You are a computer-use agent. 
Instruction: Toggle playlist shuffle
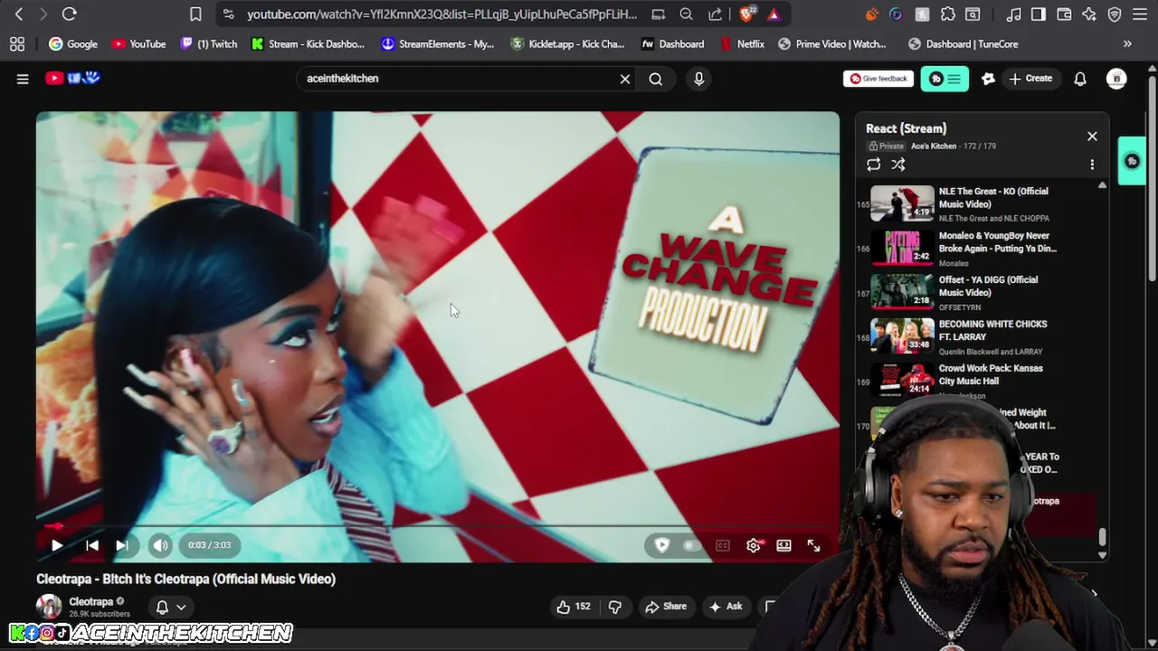point(897,165)
